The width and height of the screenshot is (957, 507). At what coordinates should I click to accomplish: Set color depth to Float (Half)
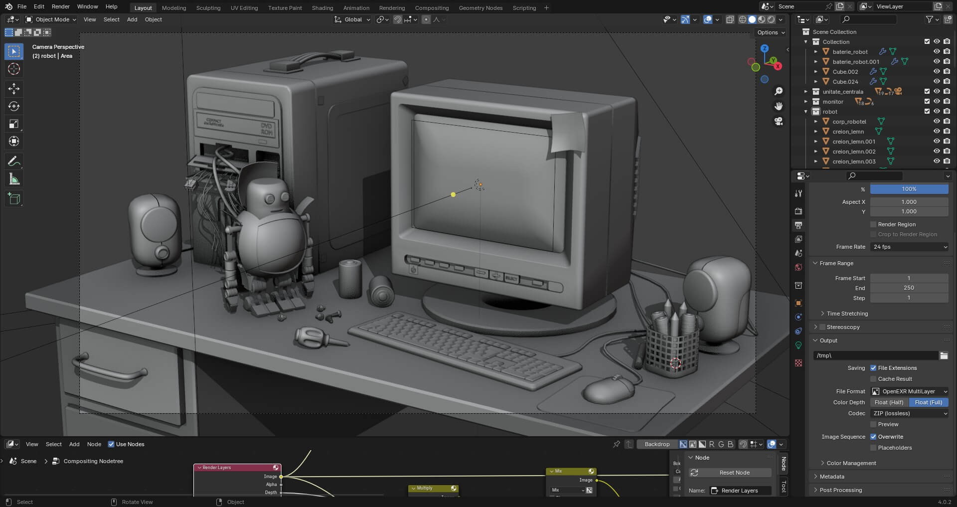click(889, 402)
